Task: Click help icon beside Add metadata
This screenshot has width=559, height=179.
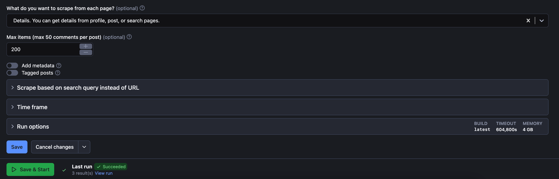Action: (x=59, y=65)
